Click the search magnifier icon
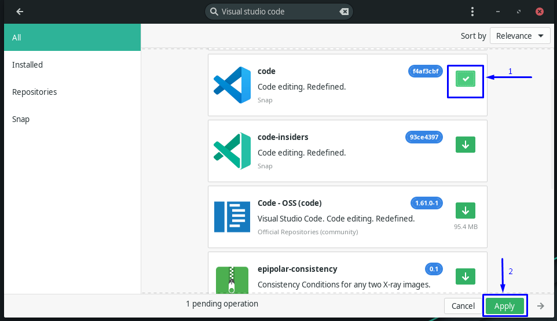Image resolution: width=557 pixels, height=321 pixels. click(214, 12)
